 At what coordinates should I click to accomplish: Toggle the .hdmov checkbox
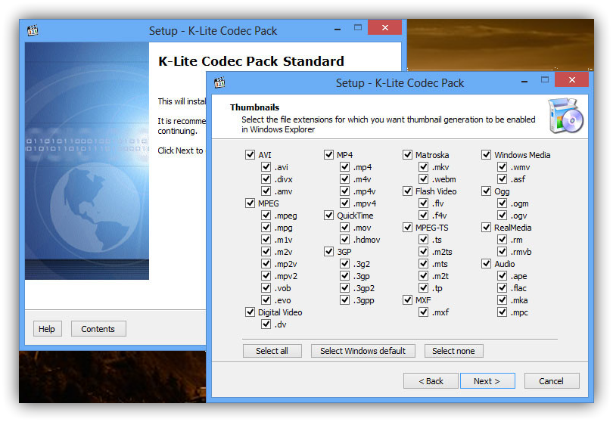pyautogui.click(x=344, y=240)
